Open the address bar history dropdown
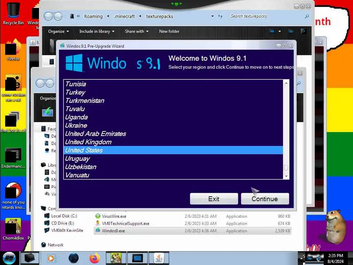 point(212,16)
